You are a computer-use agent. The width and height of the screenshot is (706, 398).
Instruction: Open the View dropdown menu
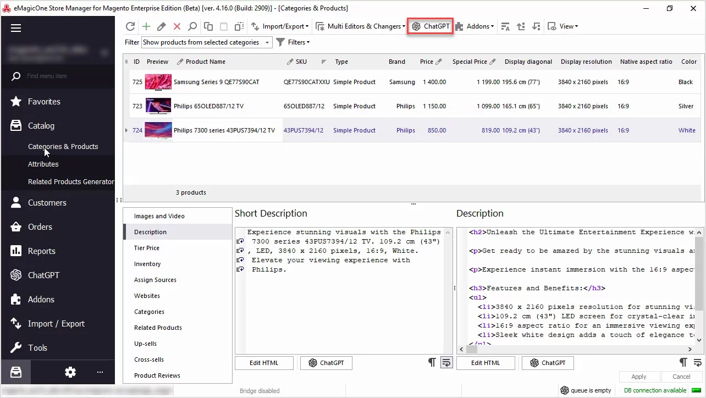[563, 26]
